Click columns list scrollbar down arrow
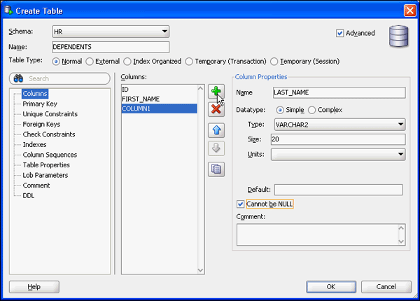 tap(200, 270)
